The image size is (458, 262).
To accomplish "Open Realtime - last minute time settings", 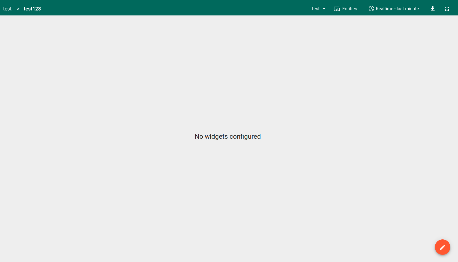I will [394, 9].
